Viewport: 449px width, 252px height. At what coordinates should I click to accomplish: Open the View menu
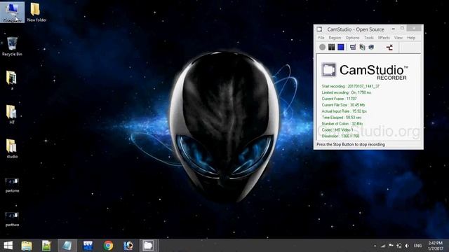click(398, 38)
